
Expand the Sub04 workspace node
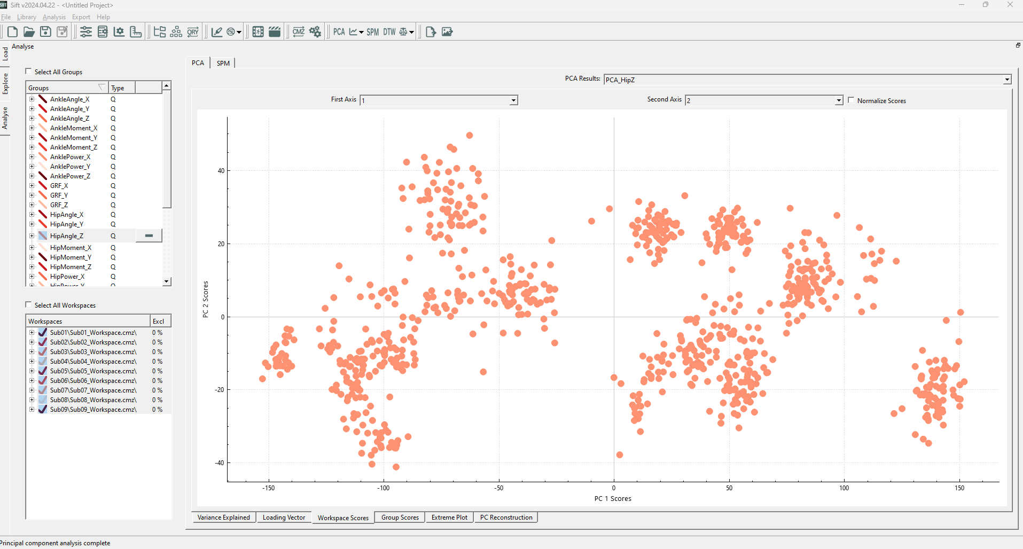[32, 362]
